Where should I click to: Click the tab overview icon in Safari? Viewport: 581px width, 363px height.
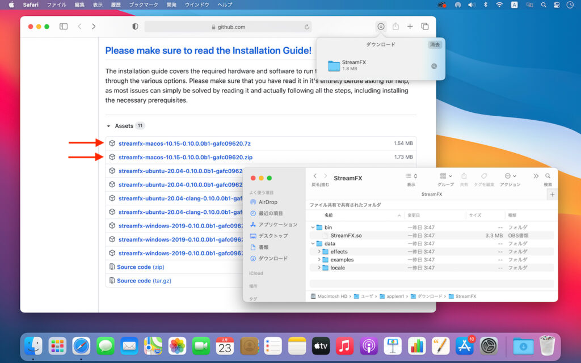(426, 26)
